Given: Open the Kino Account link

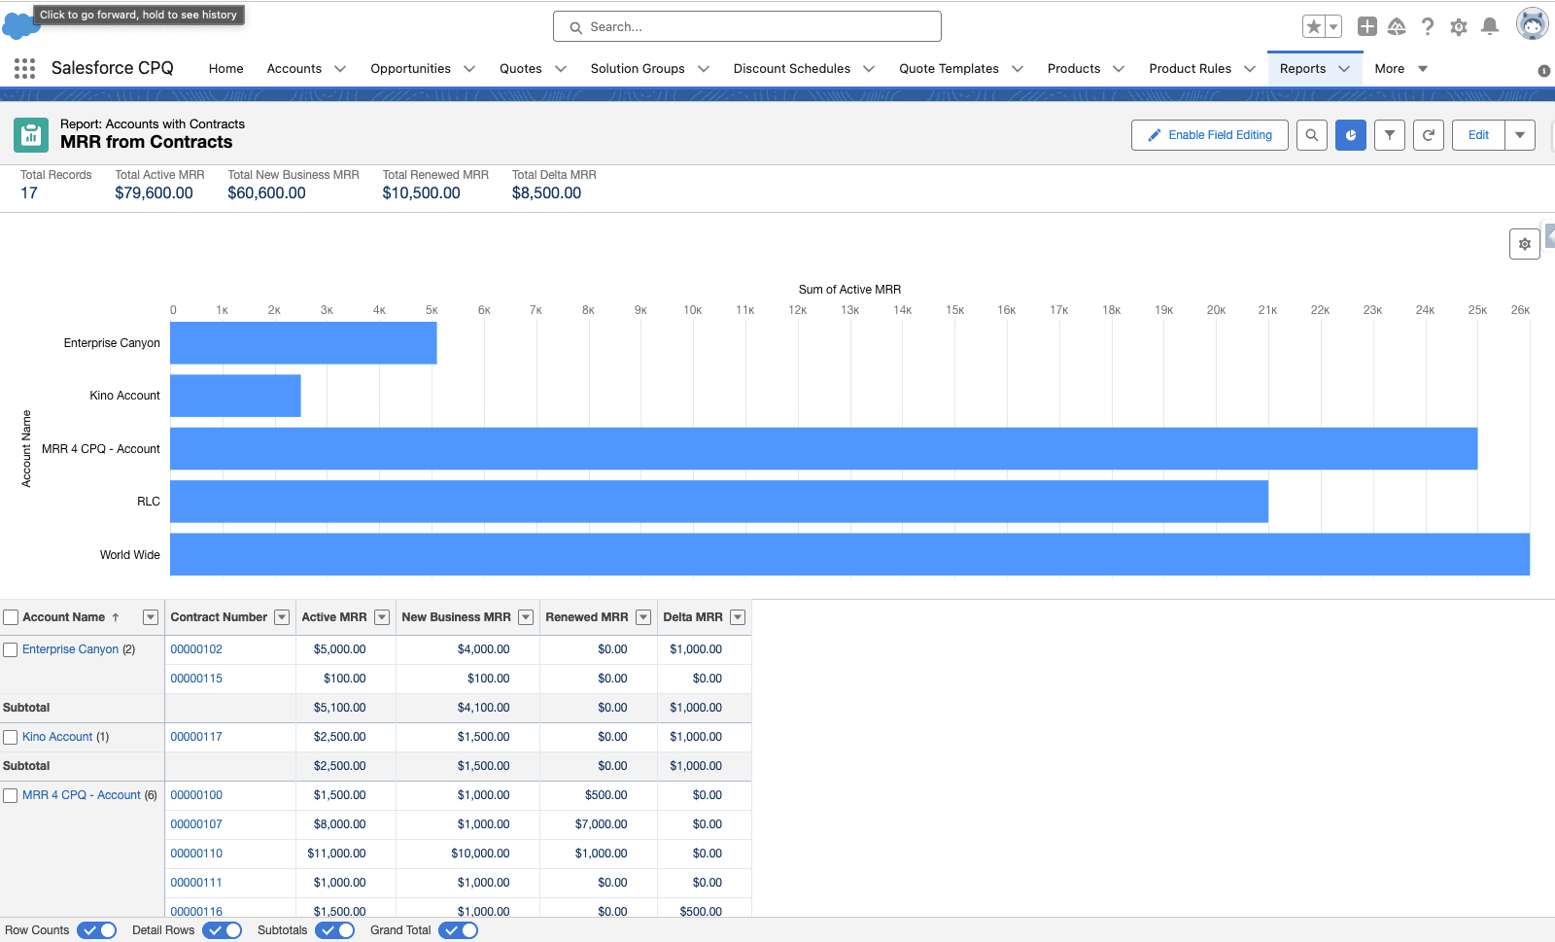Looking at the screenshot, I should click(x=57, y=737).
